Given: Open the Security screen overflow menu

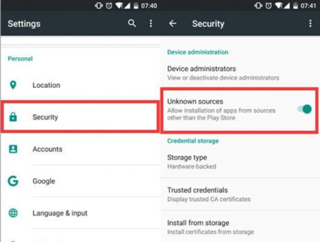Looking at the screenshot, I should 310,23.
